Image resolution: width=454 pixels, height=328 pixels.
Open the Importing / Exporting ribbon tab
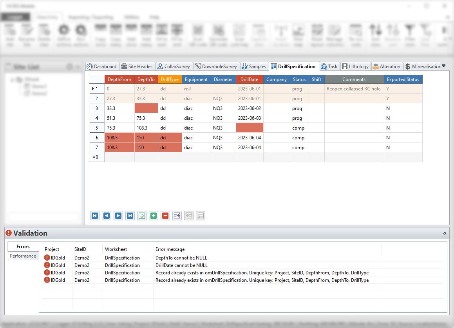pyautogui.click(x=91, y=17)
